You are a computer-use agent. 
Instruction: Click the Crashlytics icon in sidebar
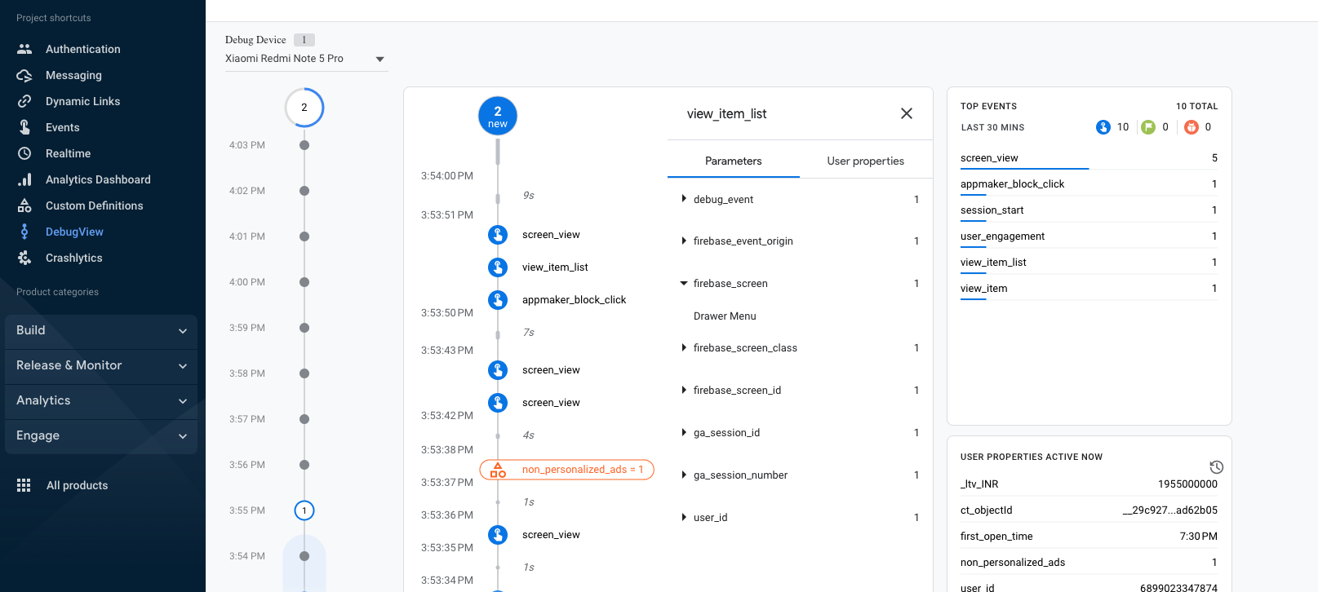click(x=24, y=258)
